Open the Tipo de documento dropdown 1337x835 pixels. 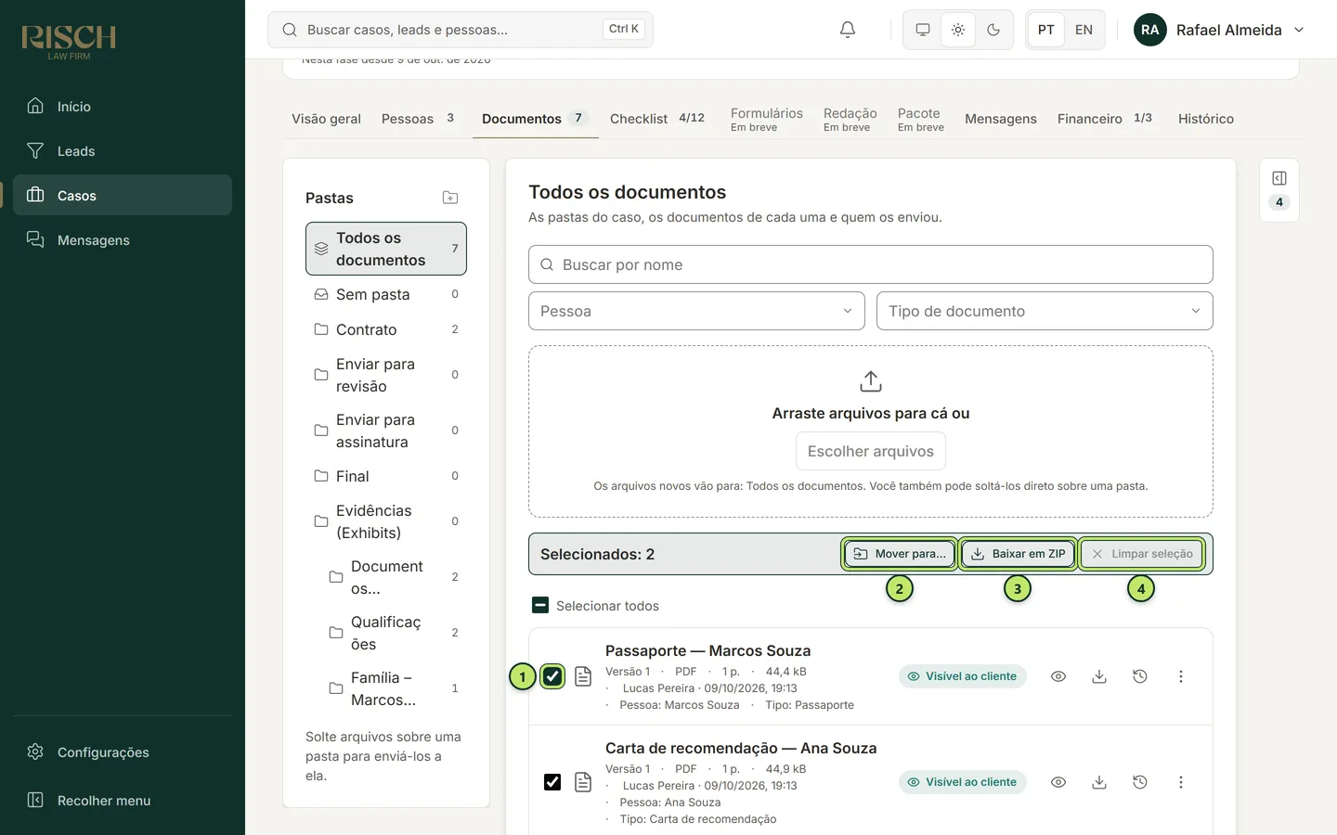[x=1045, y=311]
